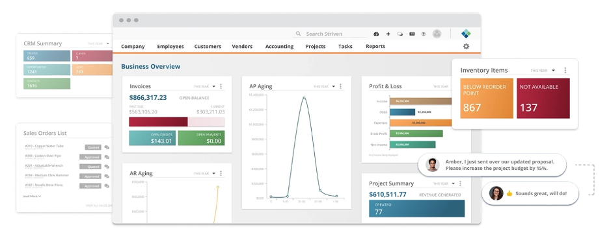Click the $610,511.77 revenue generated amount
609x249 pixels.
click(x=388, y=195)
